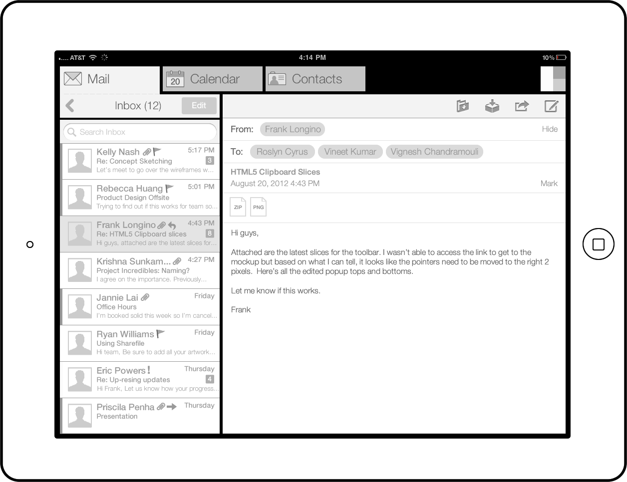Open the ZIP attachment
Image resolution: width=627 pixels, height=482 pixels.
click(238, 207)
